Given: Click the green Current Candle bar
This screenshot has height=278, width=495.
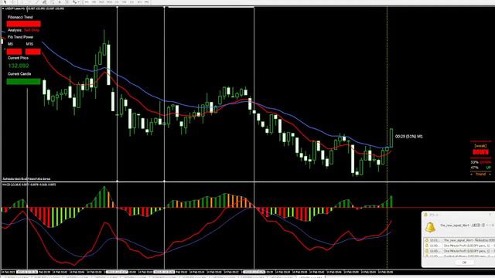Looking at the screenshot, I should [24, 81].
